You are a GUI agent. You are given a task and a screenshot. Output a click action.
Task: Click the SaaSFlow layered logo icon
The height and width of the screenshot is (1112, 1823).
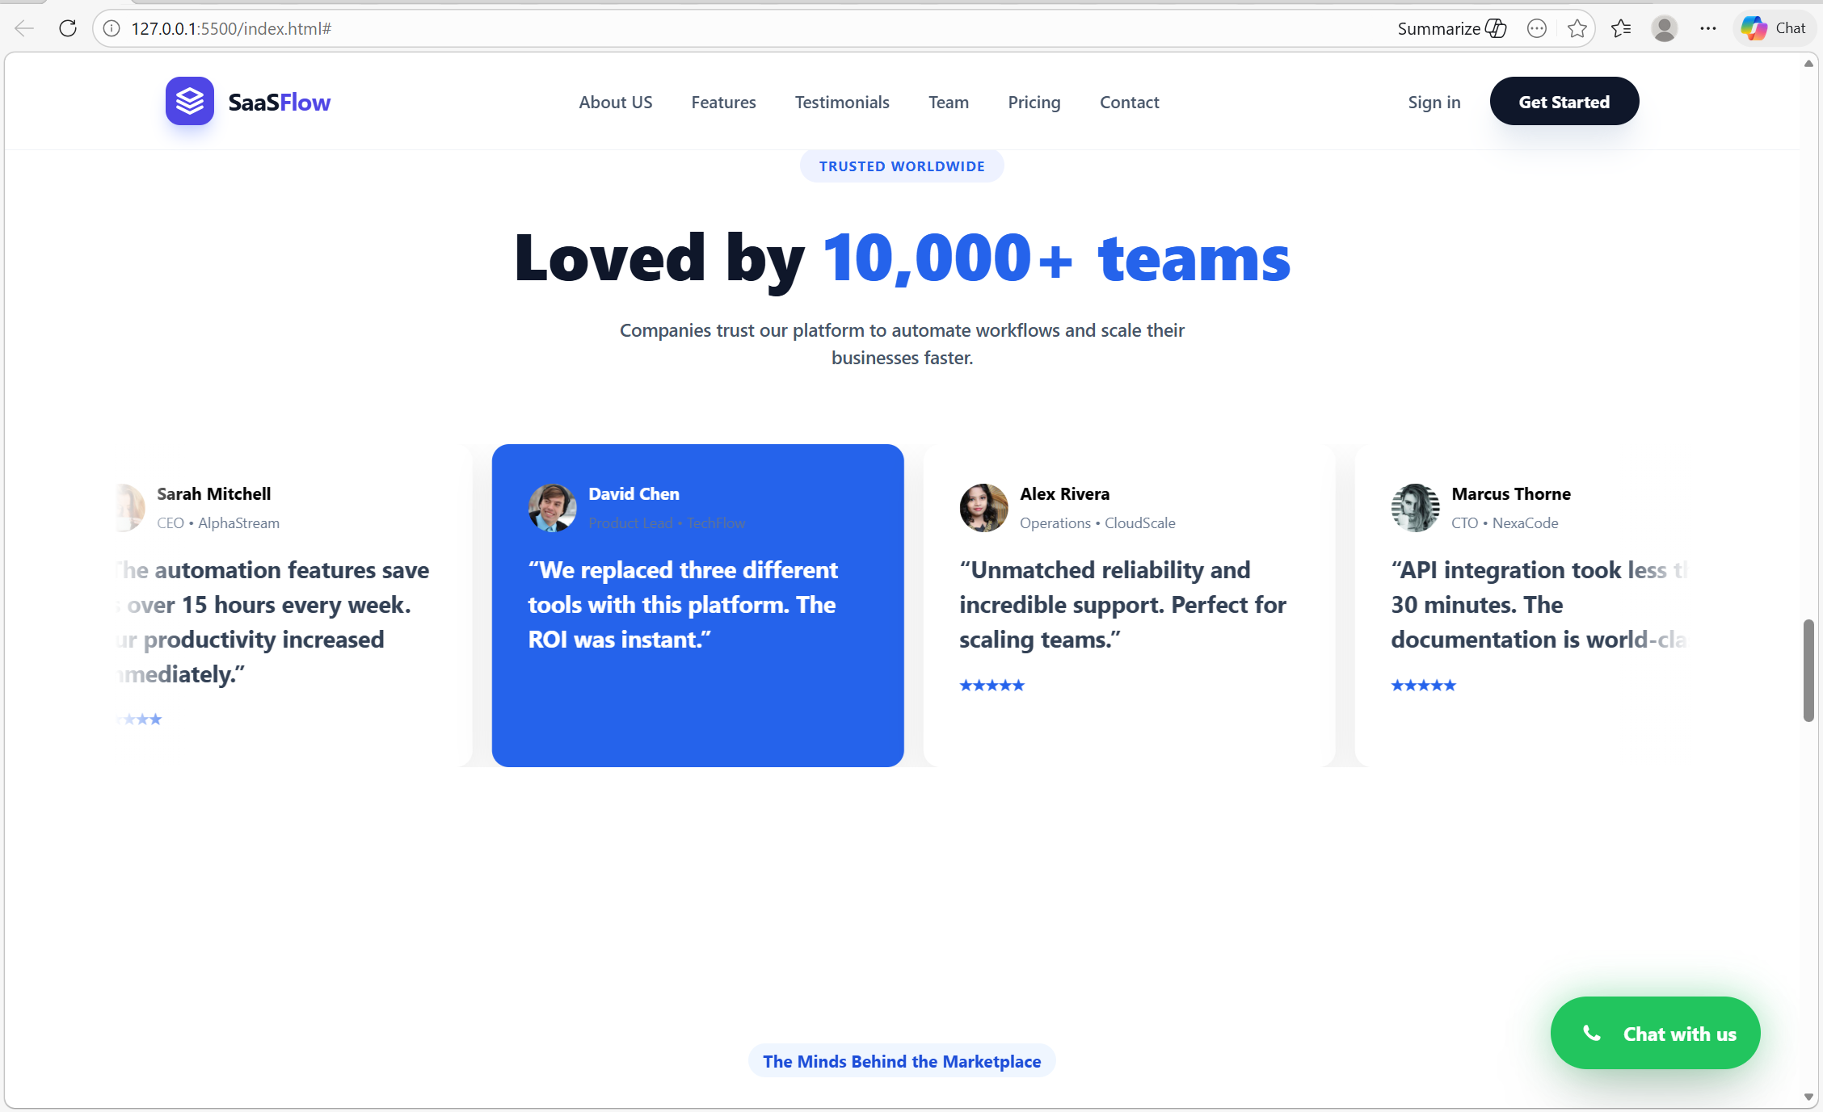[190, 102]
